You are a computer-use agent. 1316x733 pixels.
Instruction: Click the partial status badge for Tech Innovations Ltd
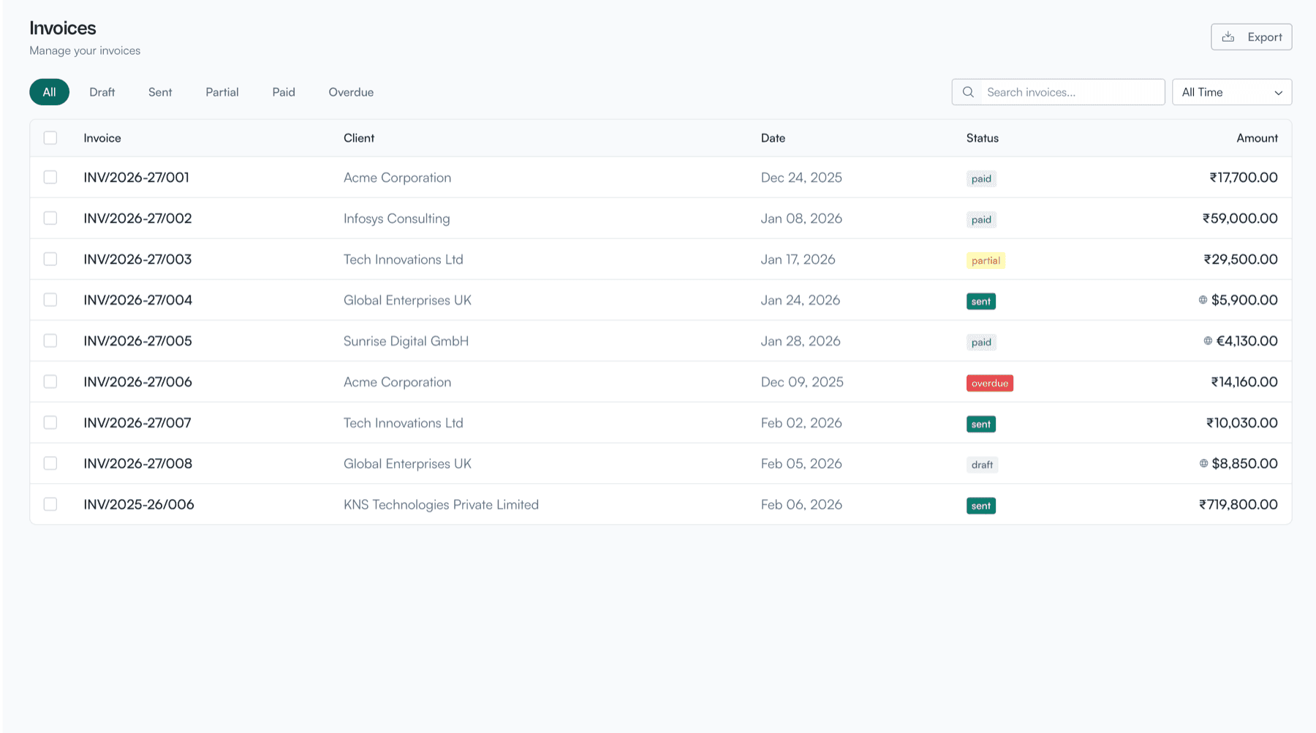[x=986, y=260]
